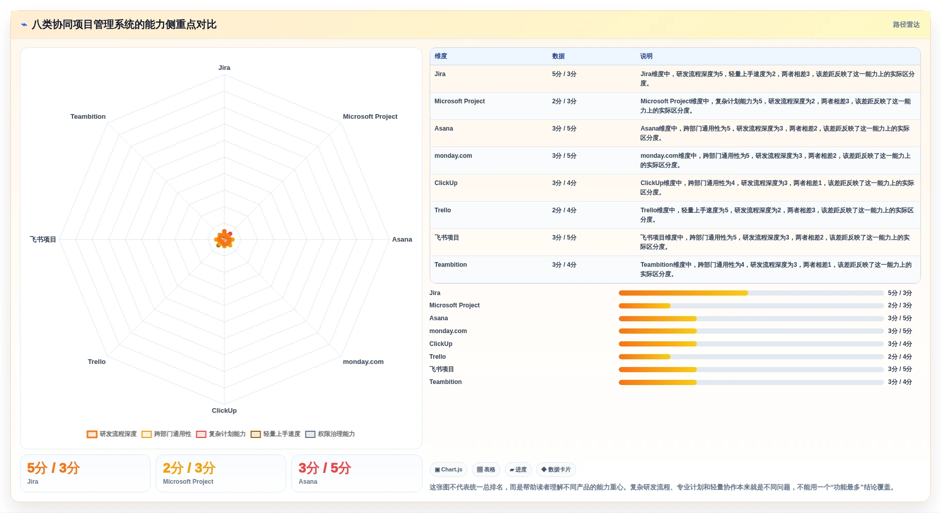Click the Trello table score 2分 / 4分

[x=564, y=210]
